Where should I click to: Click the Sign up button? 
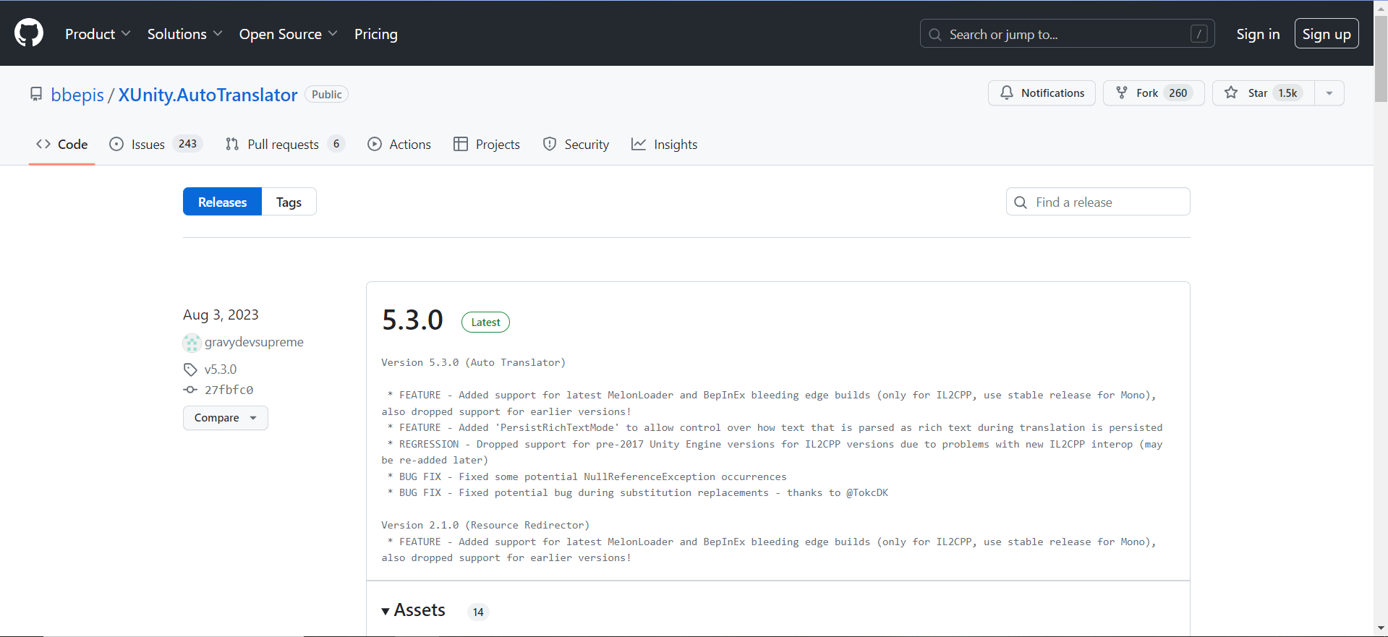point(1327,34)
